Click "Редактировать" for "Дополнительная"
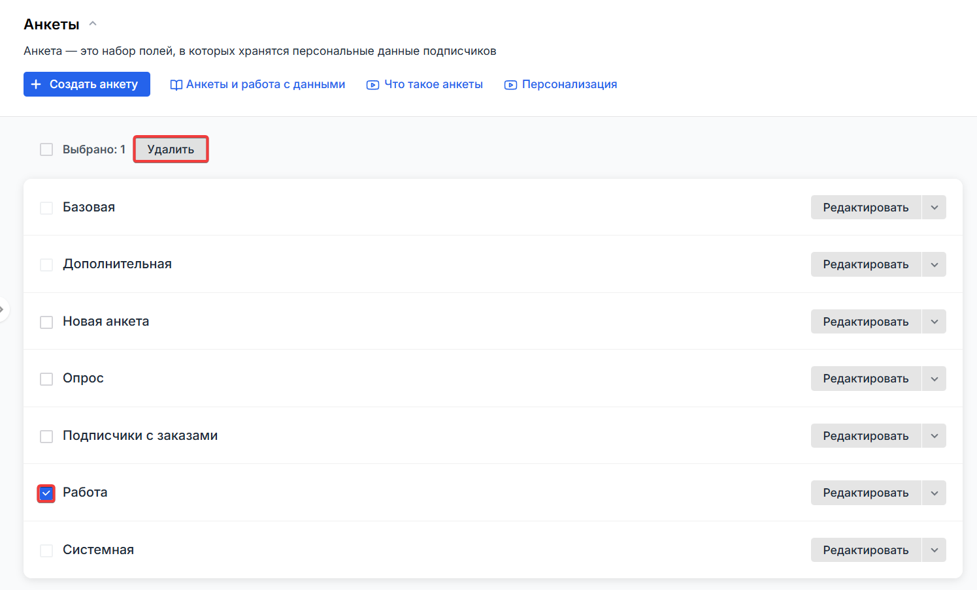Image resolution: width=977 pixels, height=590 pixels. click(x=866, y=264)
